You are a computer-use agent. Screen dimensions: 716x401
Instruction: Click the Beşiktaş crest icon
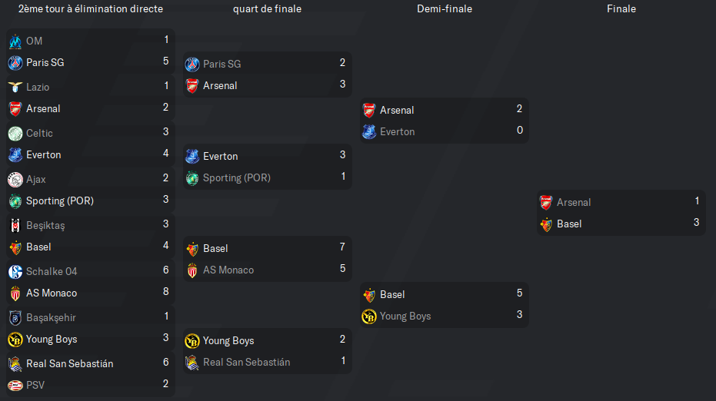coord(15,225)
